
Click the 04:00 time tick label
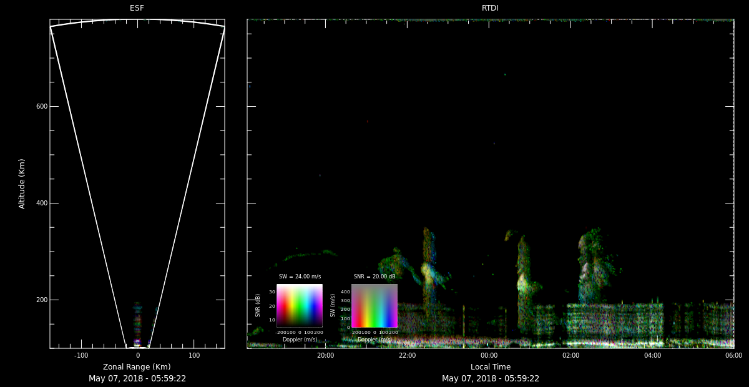tap(652, 355)
